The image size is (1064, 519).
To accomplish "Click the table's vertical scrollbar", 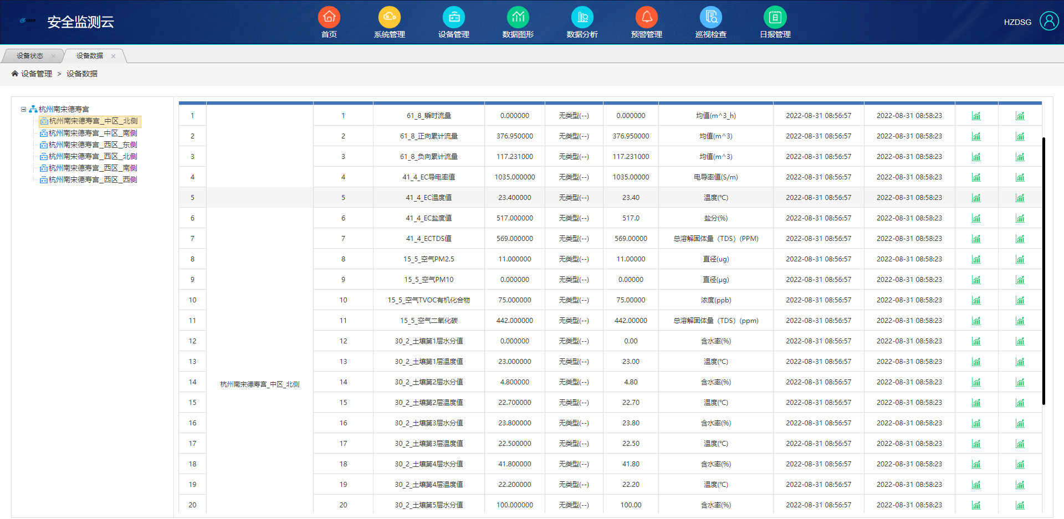I will tap(1043, 271).
